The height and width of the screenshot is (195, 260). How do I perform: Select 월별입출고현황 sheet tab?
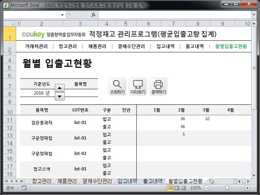pos(186,181)
